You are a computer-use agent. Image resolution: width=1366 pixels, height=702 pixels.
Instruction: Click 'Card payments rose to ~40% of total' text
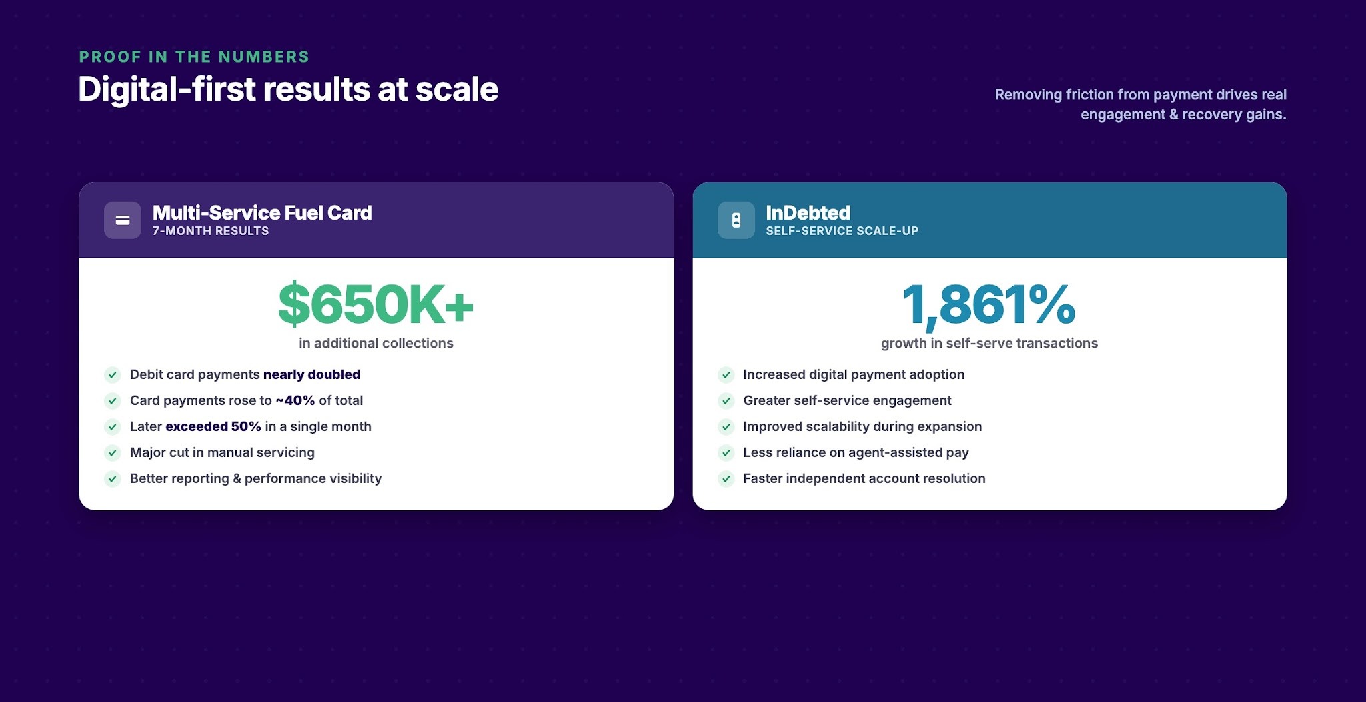pyautogui.click(x=246, y=400)
